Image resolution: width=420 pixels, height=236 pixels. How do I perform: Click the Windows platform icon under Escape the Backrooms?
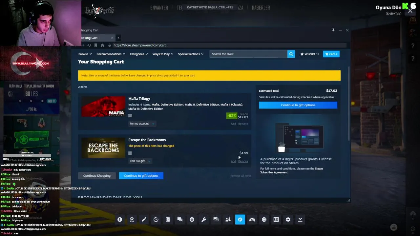(130, 153)
